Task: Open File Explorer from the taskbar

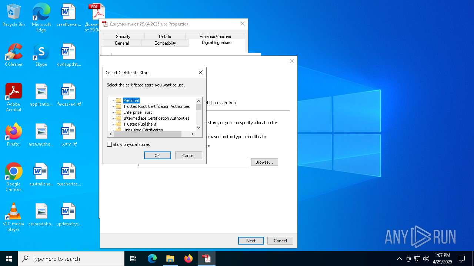Action: pos(170,259)
